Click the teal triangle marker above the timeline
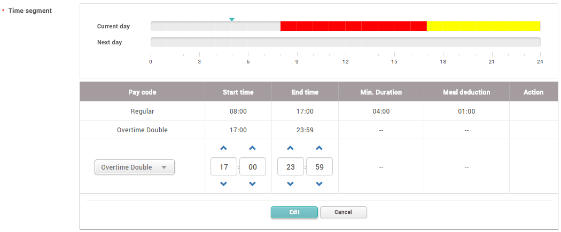 click(232, 20)
